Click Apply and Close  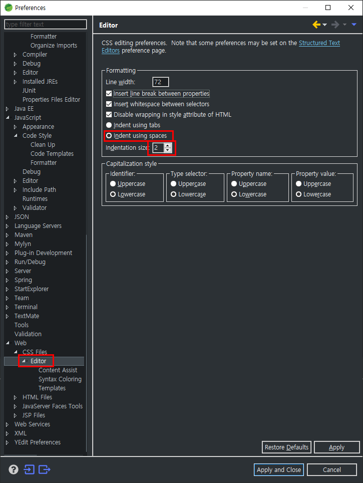(x=279, y=469)
